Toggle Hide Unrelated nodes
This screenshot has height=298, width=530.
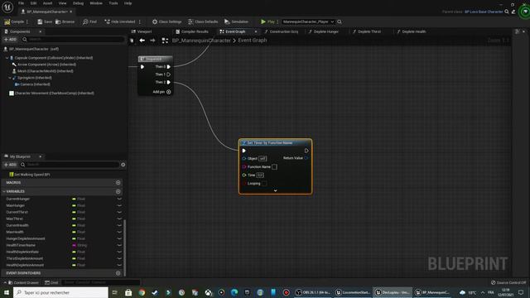119,22
